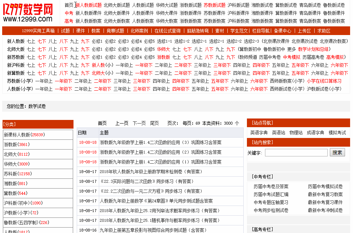Image resolution: width=353 pixels, height=233 pixels.
Task: Open 历届中考卷及答案 link
Action: (x=271, y=186)
